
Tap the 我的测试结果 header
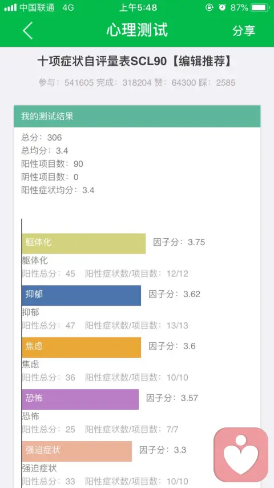click(137, 117)
